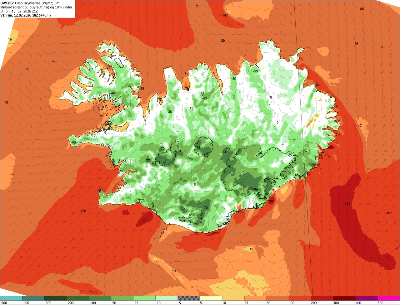Click the -43 value in north Iceland
The width and height of the screenshot is (400, 305).
coord(204,98)
